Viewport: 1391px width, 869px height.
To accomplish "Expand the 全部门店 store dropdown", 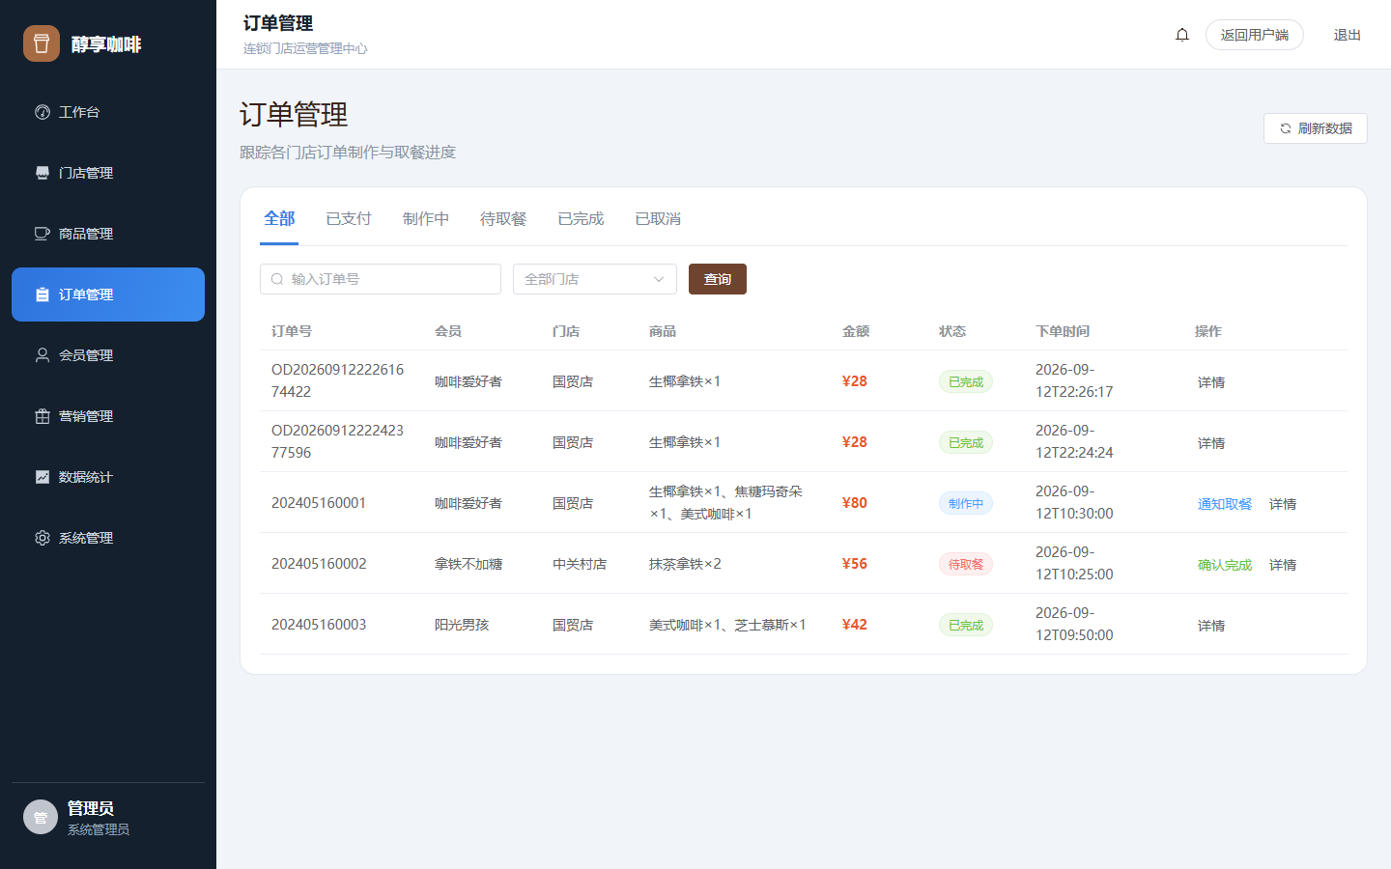I will (595, 279).
